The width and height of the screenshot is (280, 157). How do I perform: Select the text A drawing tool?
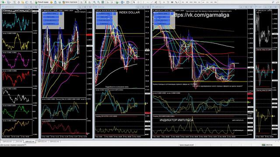pyautogui.click(x=164, y=2)
